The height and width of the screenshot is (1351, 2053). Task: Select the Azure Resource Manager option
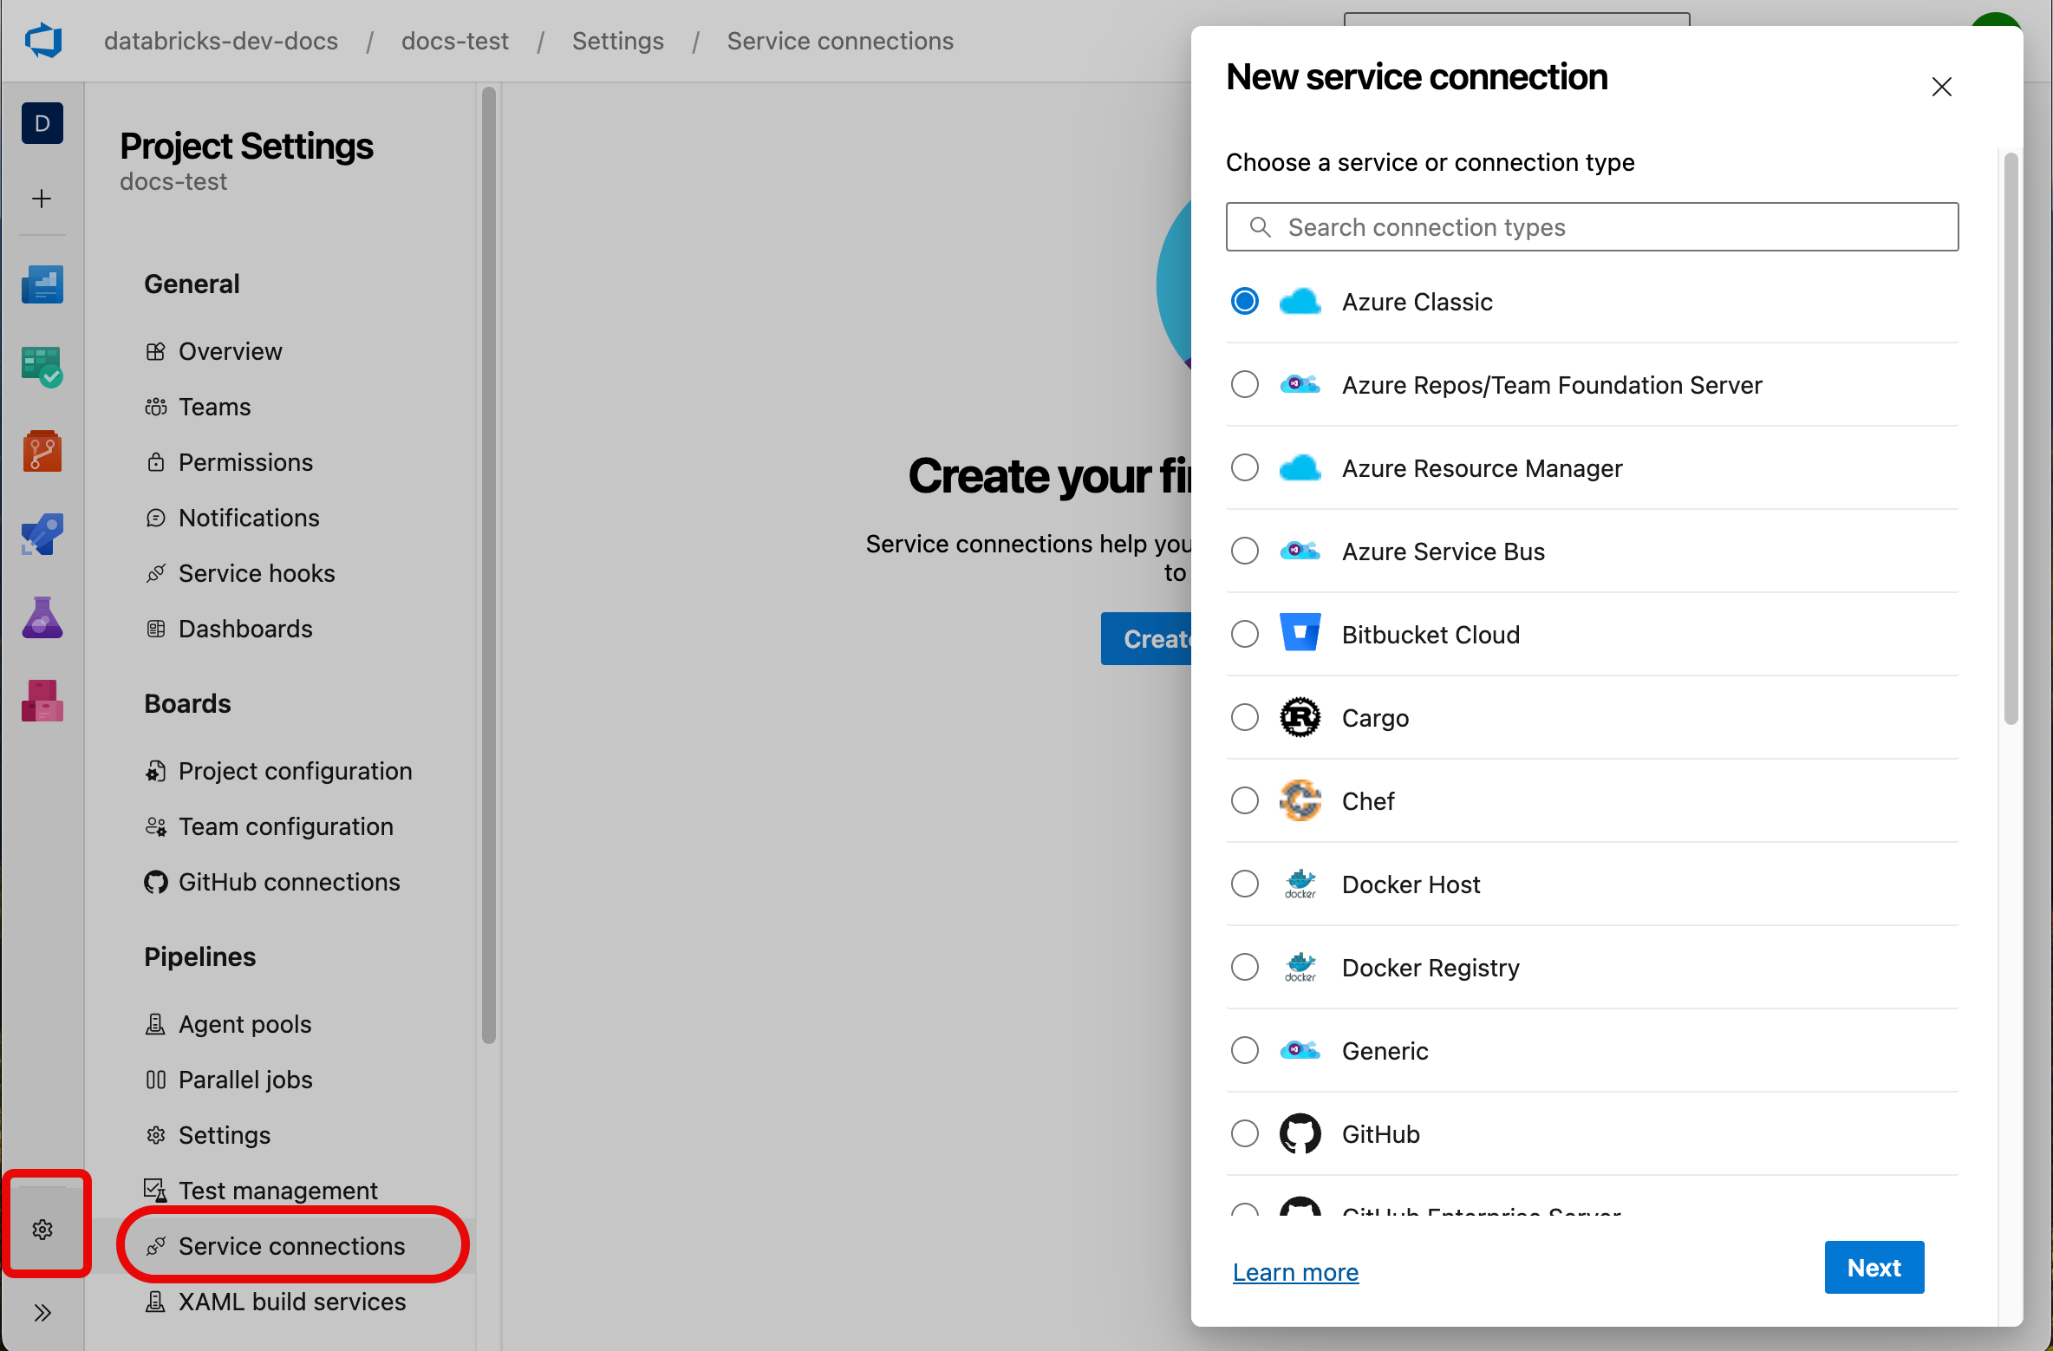[1247, 467]
